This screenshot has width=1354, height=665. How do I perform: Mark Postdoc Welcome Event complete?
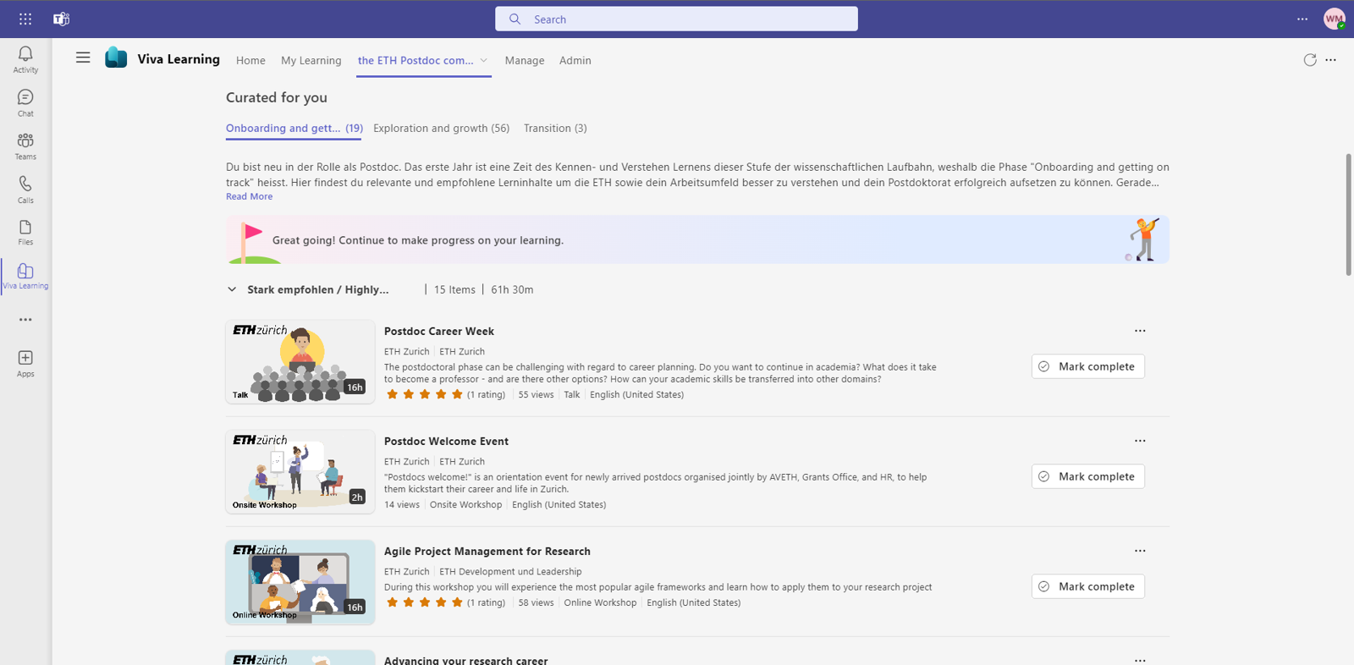point(1088,476)
